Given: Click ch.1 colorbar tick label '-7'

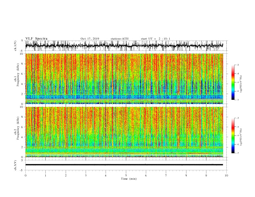Looking at the screenshot, I should pos(237,100).
